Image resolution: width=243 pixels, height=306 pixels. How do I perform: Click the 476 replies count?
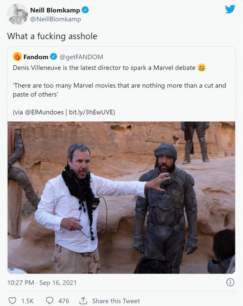tap(64, 301)
